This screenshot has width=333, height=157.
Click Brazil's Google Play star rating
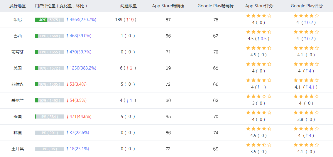pyautogui.click(x=306, y=32)
